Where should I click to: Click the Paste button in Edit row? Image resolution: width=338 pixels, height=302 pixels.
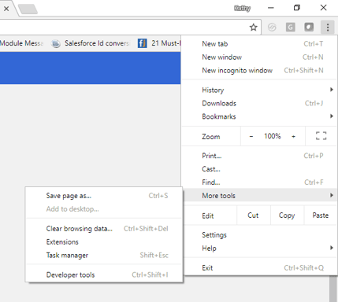(321, 215)
